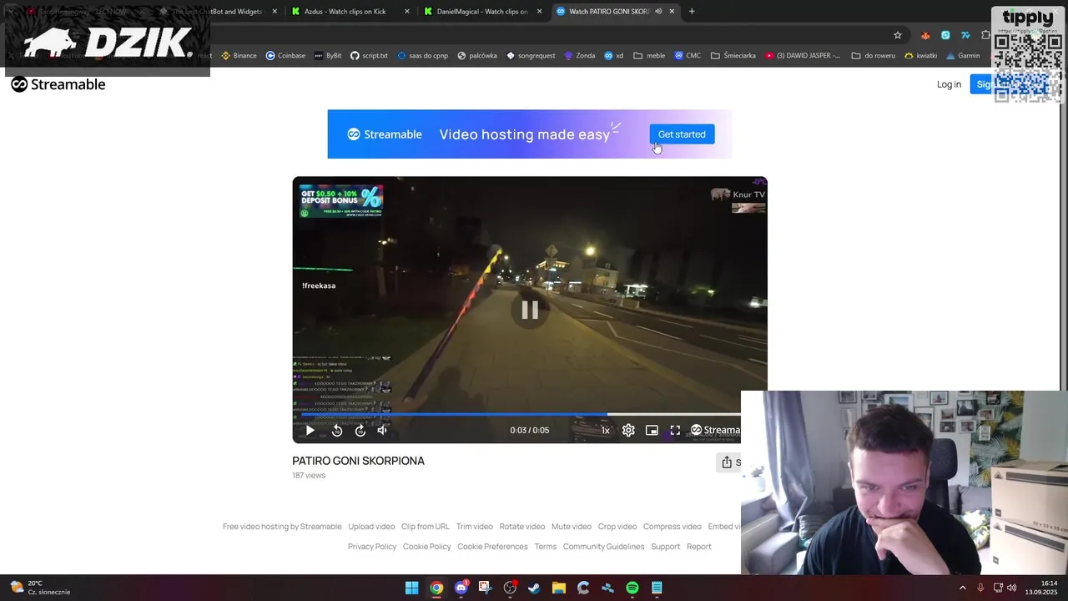Open the Trim video link
Image resolution: width=1068 pixels, height=601 pixels.
tap(475, 527)
